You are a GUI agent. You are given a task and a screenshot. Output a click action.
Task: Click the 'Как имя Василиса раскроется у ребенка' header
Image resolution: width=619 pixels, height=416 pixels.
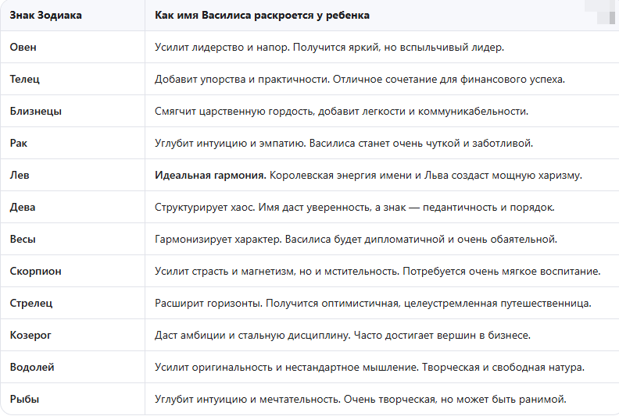[x=262, y=16]
